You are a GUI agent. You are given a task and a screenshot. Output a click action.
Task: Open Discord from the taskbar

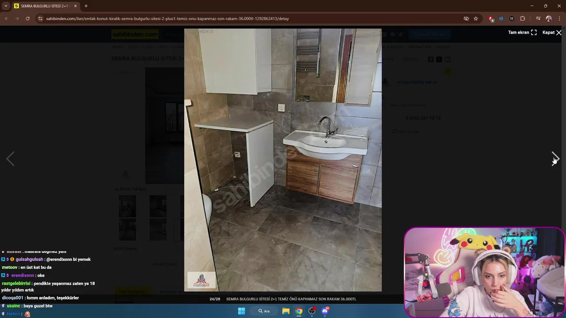pos(325,311)
